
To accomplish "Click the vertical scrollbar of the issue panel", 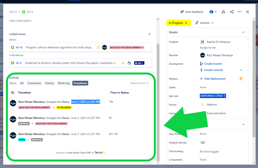I will pyautogui.click(x=158, y=90).
